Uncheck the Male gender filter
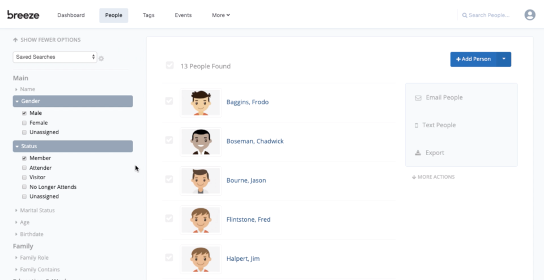 [x=24, y=113]
